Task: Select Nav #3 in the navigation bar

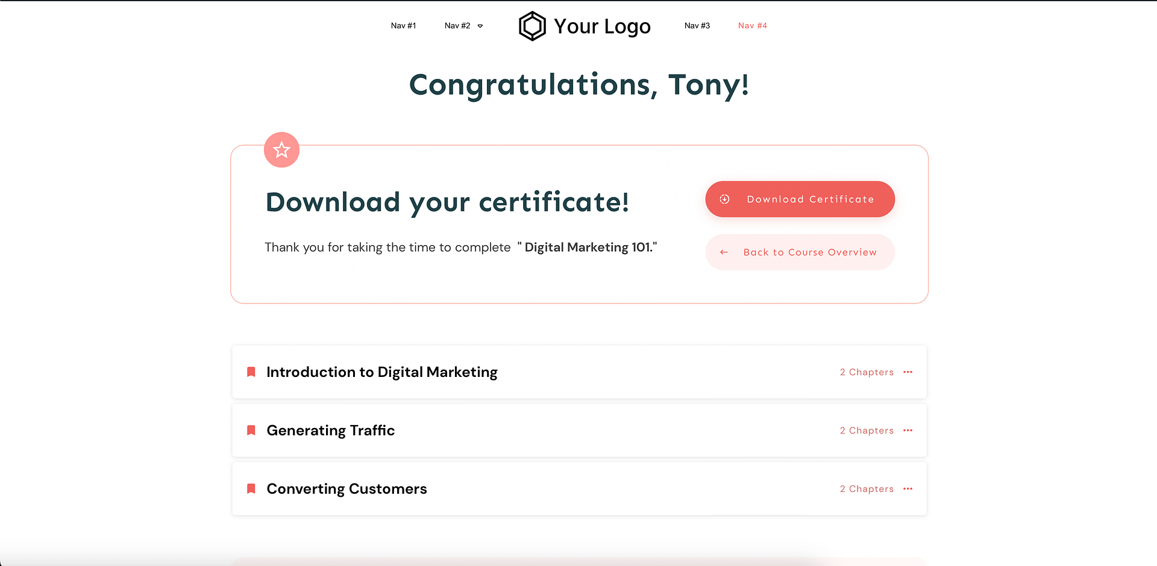Action: (697, 25)
